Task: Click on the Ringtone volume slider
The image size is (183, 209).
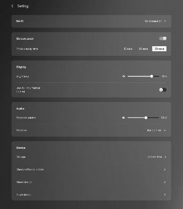Action: pos(143,118)
